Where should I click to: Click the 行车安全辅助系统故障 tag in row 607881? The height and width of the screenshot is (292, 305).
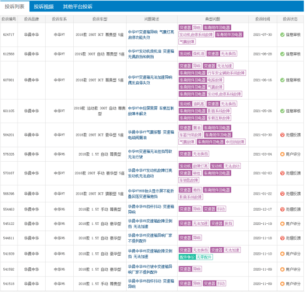click(212, 73)
